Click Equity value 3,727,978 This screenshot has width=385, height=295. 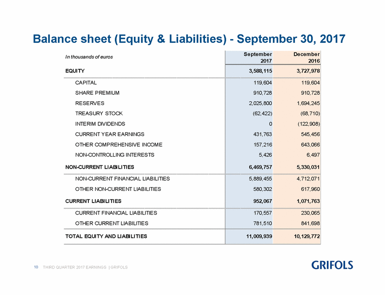(x=308, y=71)
